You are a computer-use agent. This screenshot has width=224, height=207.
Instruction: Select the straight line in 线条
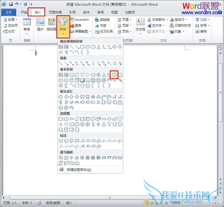[61, 63]
